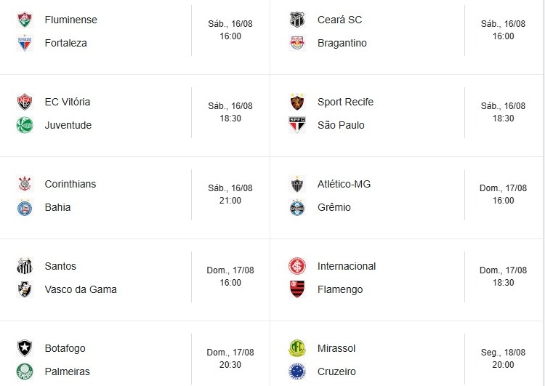The width and height of the screenshot is (545, 386).
Task: Click the Bahia blue round crest
Action: click(25, 207)
